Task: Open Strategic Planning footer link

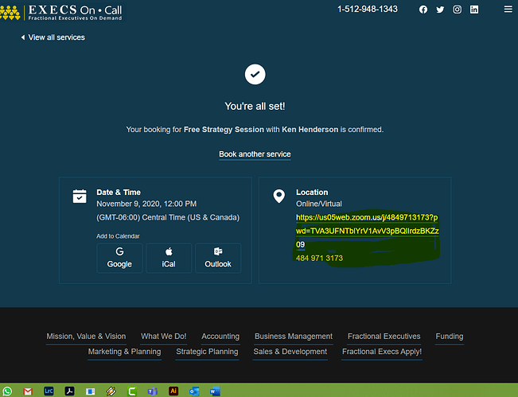Action: [207, 352]
